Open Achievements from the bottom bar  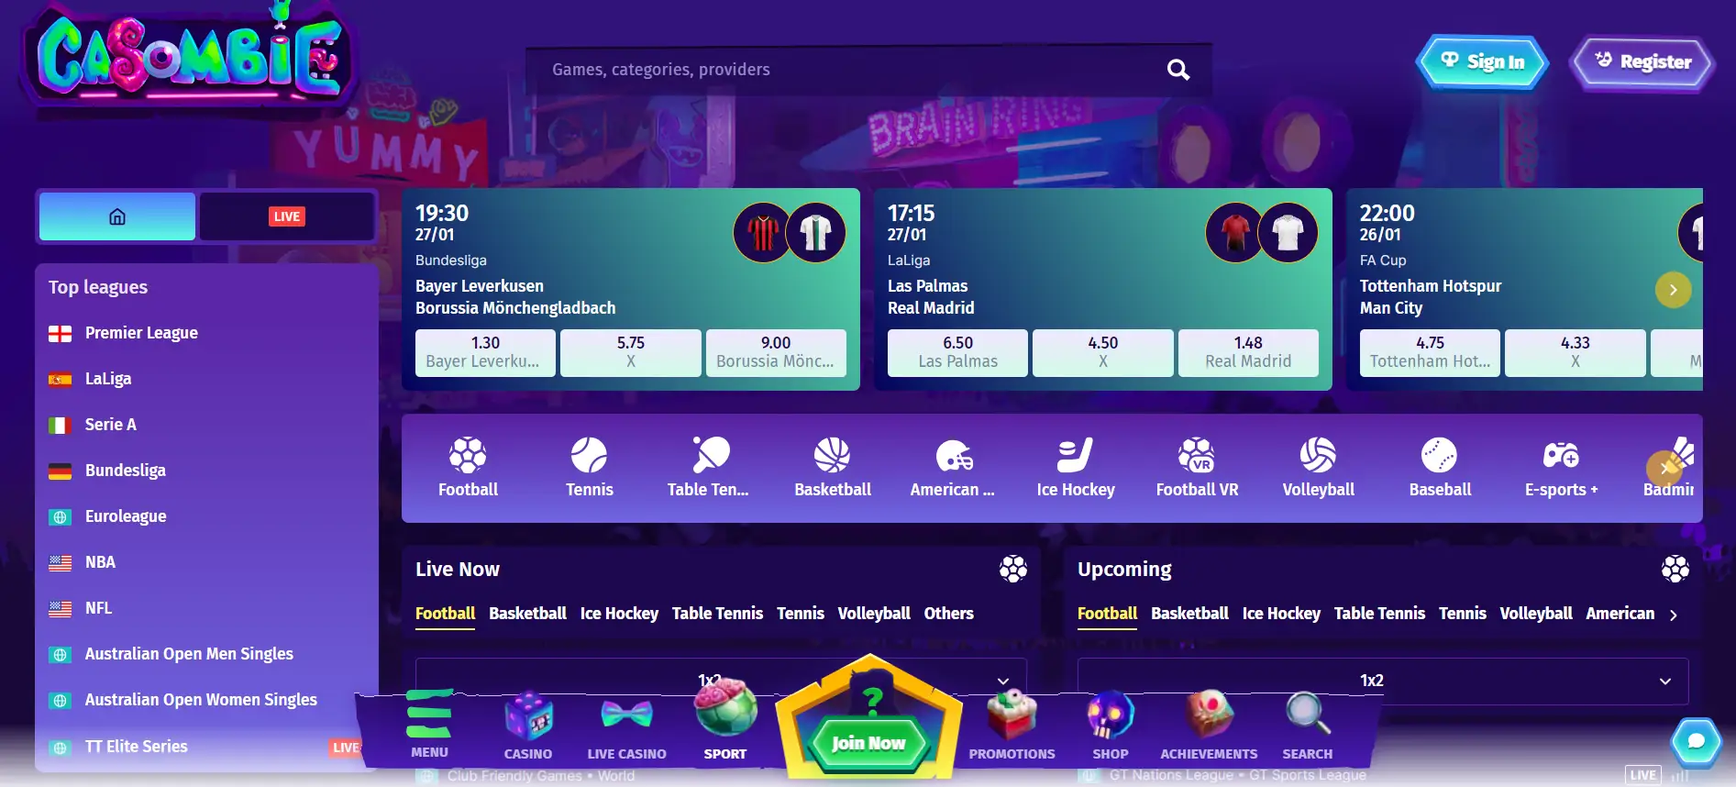pyautogui.click(x=1209, y=725)
